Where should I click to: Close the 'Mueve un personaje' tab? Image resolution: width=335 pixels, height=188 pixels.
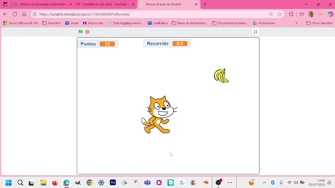click(x=70, y=4)
